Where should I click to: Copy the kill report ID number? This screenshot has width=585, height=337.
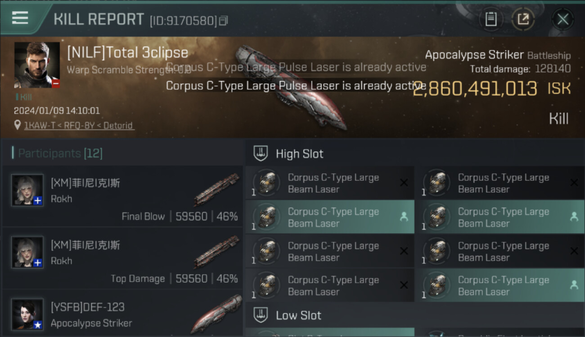click(x=223, y=21)
